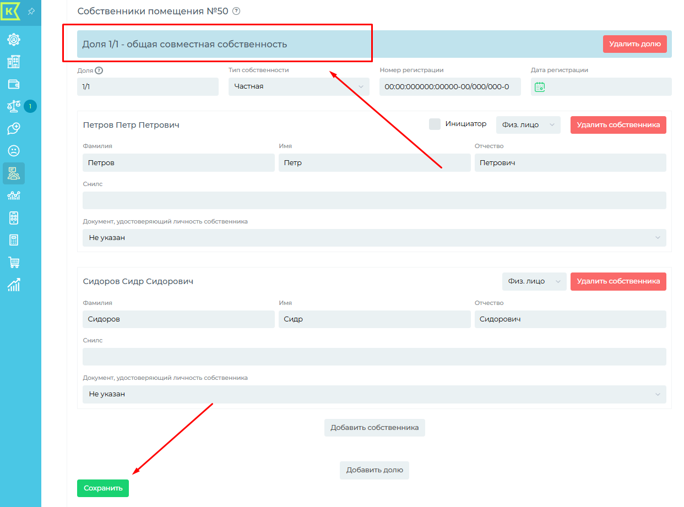Open the scales icon with badge
Screen dimensions: 684x507
[x=14, y=106]
